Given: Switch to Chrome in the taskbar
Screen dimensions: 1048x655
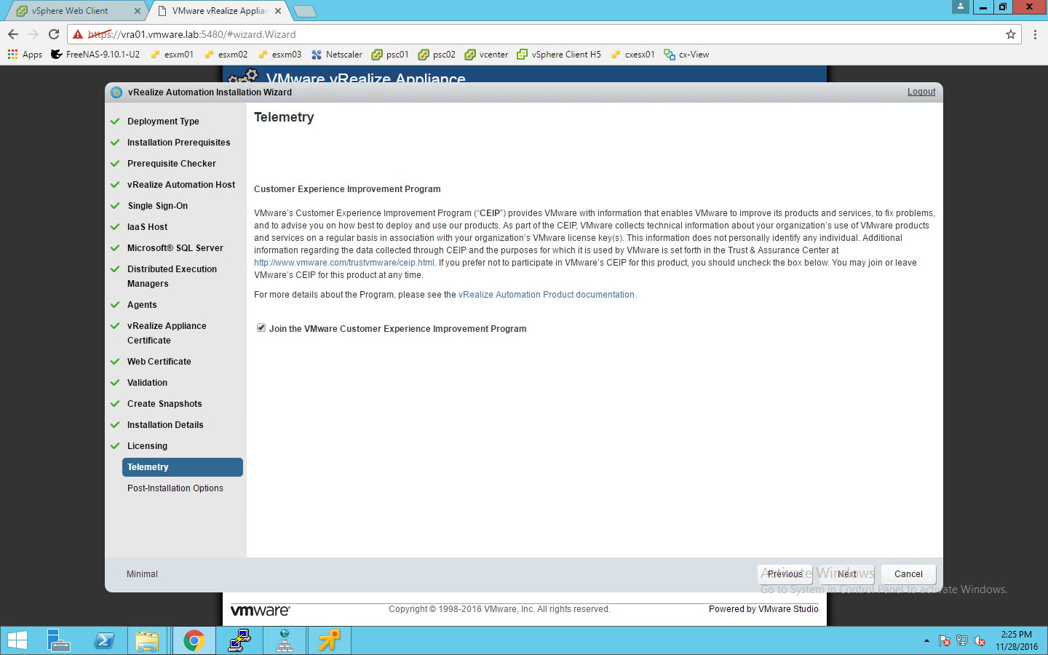Looking at the screenshot, I should click(194, 640).
